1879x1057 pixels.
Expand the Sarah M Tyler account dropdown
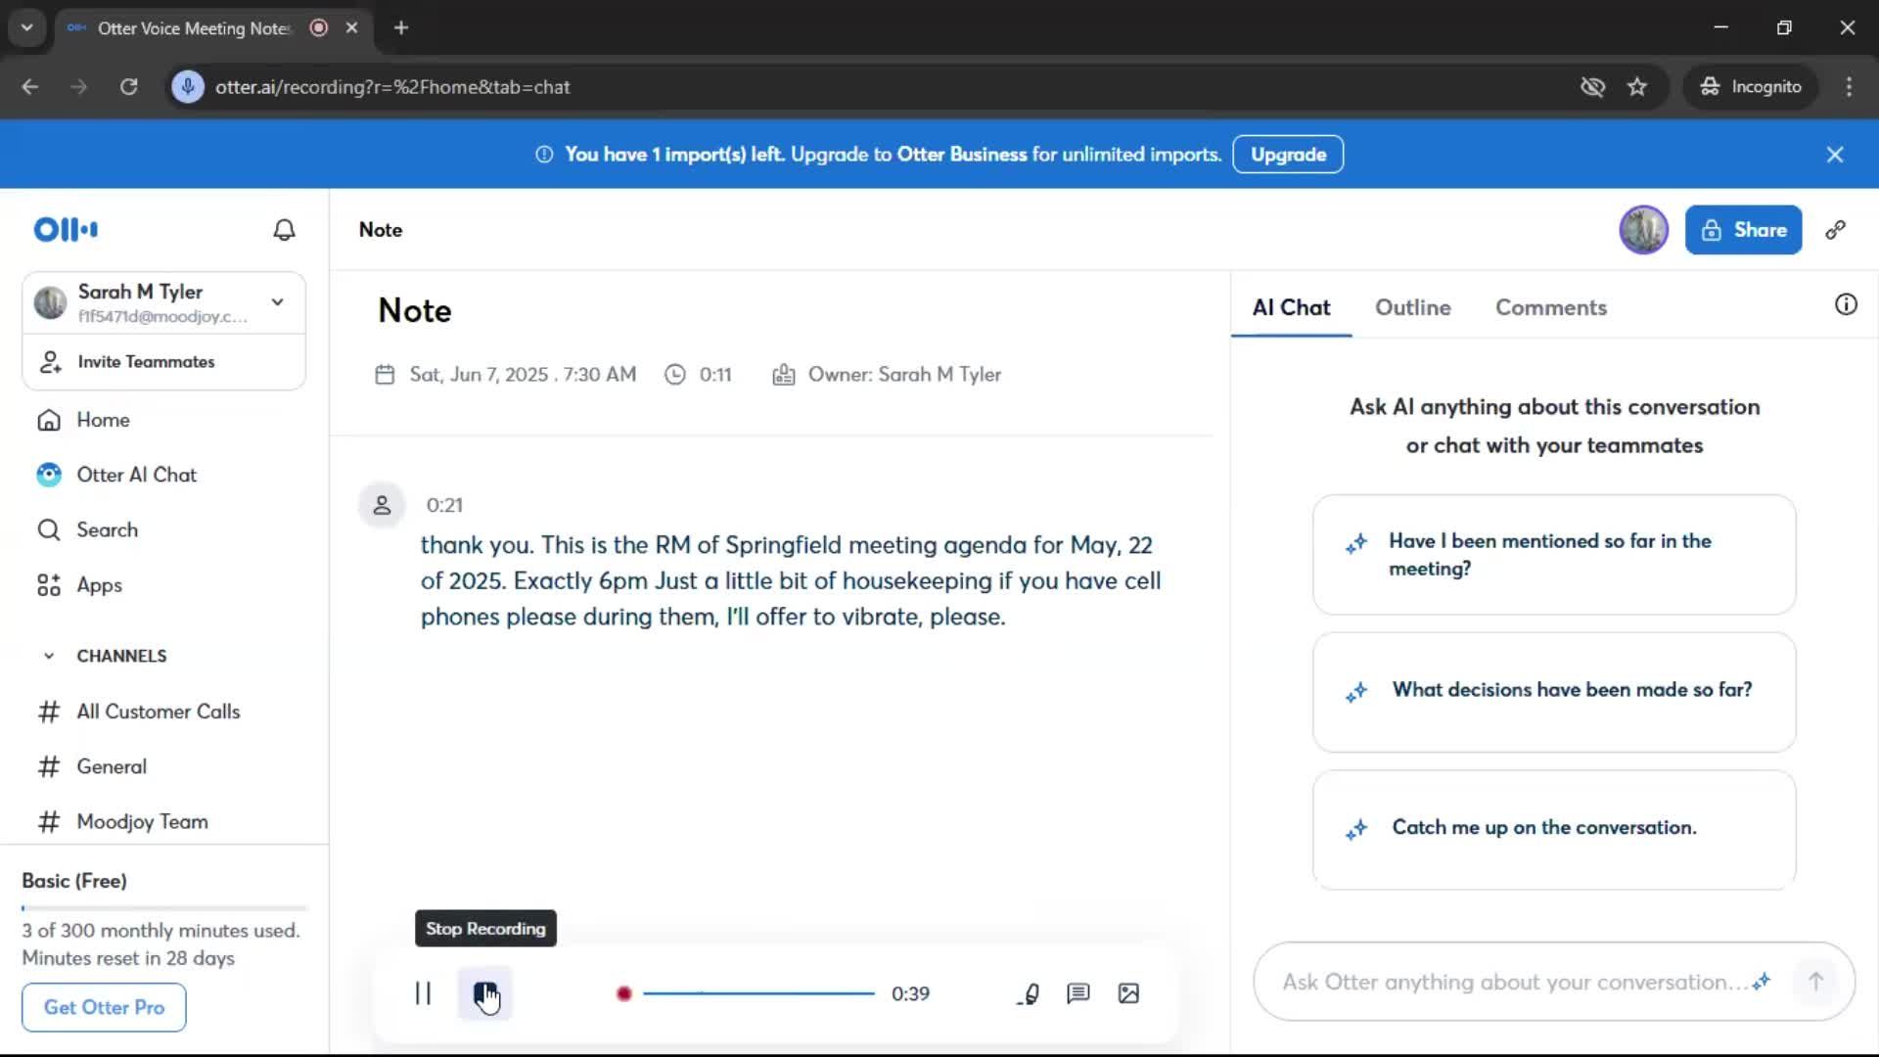tap(278, 302)
